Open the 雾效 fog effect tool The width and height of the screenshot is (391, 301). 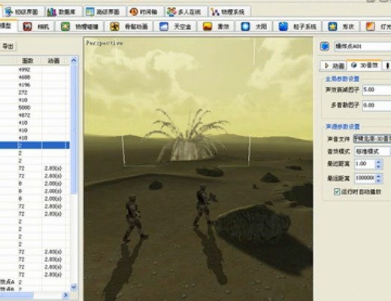coord(217,26)
